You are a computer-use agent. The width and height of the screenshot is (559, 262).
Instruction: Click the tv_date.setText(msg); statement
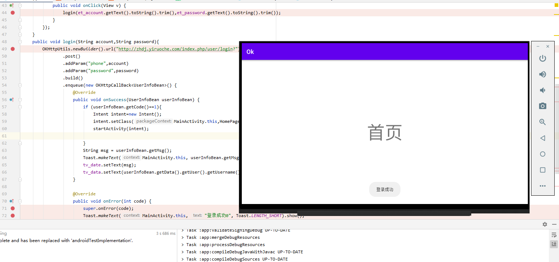click(x=110, y=165)
